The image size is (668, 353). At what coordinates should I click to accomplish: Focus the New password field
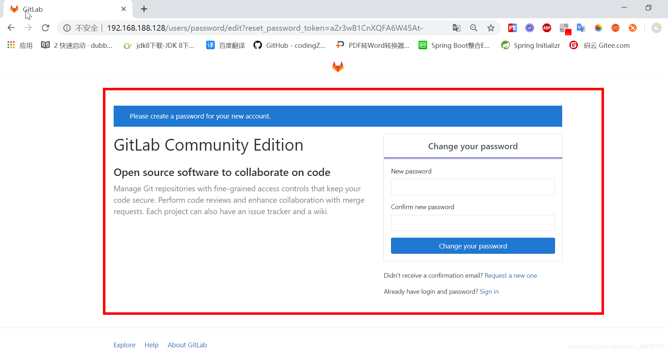tap(473, 187)
